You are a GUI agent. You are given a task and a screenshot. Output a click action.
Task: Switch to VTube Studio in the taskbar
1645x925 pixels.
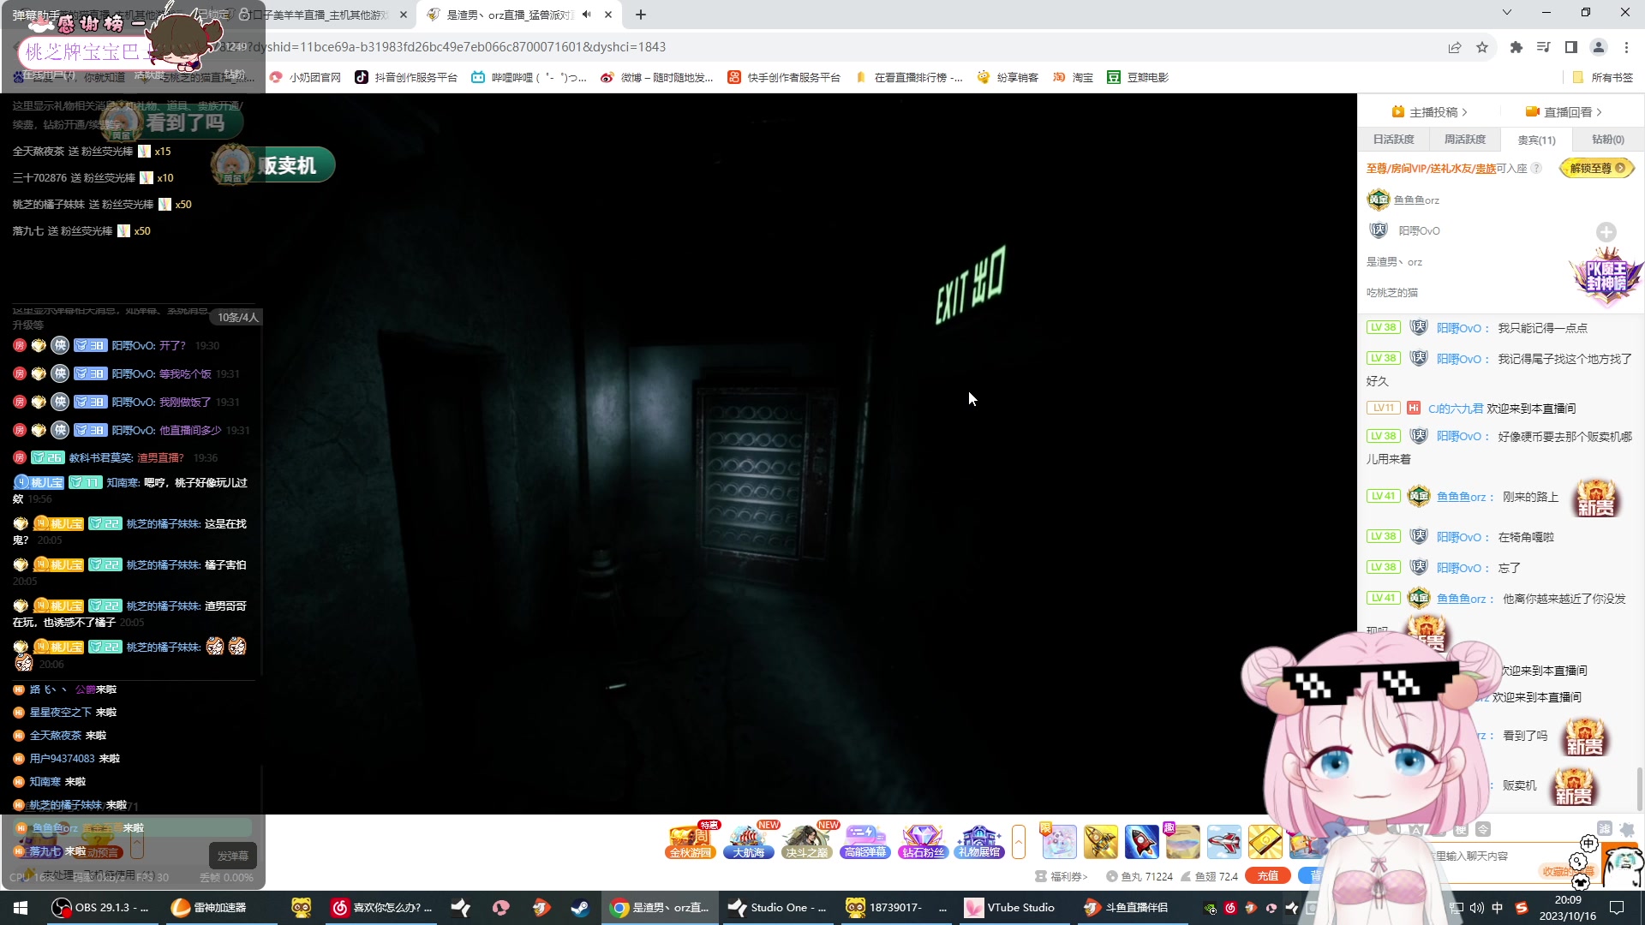[x=1011, y=908]
